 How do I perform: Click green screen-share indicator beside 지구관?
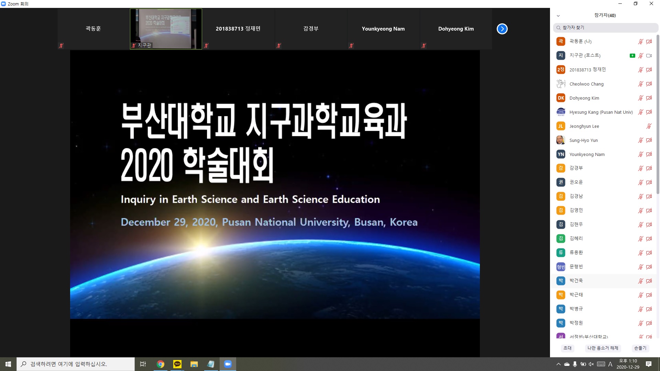tap(632, 56)
